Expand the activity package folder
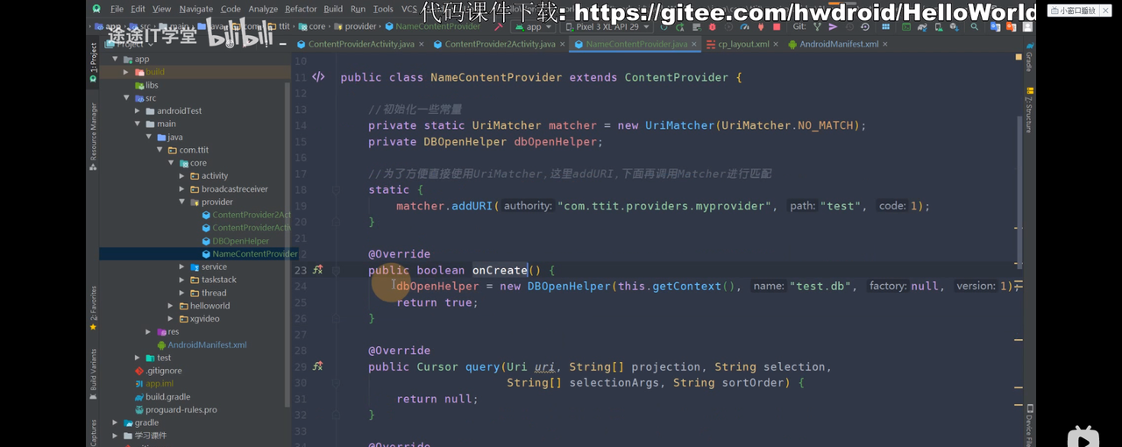1122x447 pixels. point(182,175)
